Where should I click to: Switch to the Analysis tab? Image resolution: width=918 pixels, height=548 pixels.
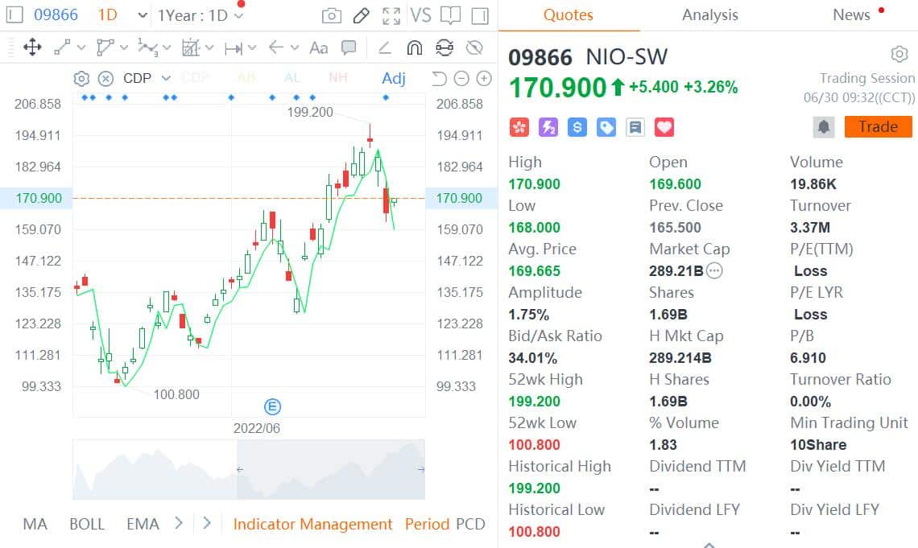709,14
